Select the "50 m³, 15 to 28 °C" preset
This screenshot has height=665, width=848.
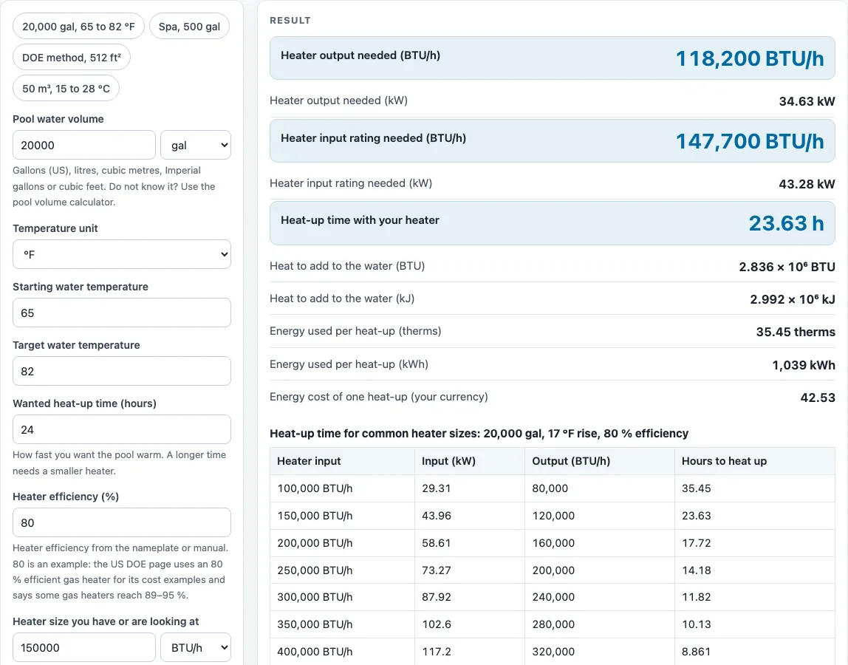[x=66, y=88]
